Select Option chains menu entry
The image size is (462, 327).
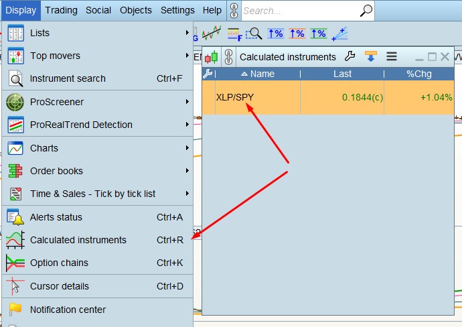(x=97, y=263)
